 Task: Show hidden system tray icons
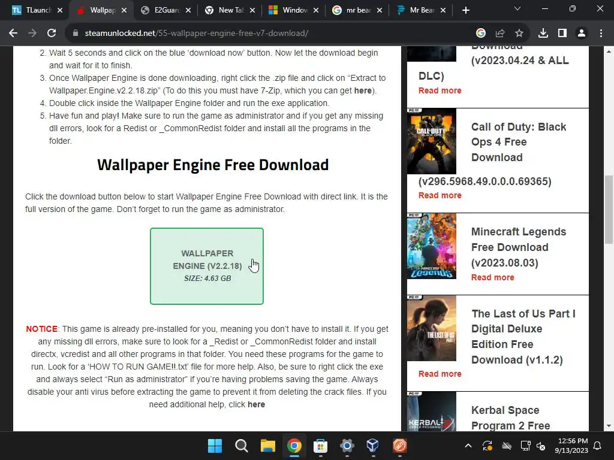(468, 446)
